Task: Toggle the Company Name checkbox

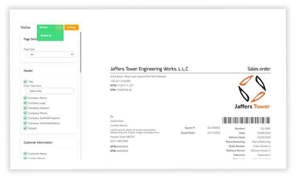Action: point(25,98)
